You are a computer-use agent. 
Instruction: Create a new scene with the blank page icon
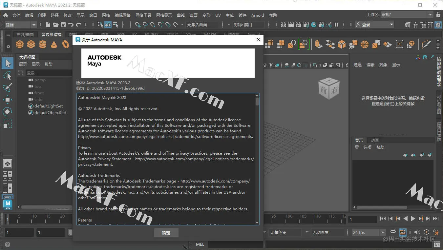pos(48,25)
